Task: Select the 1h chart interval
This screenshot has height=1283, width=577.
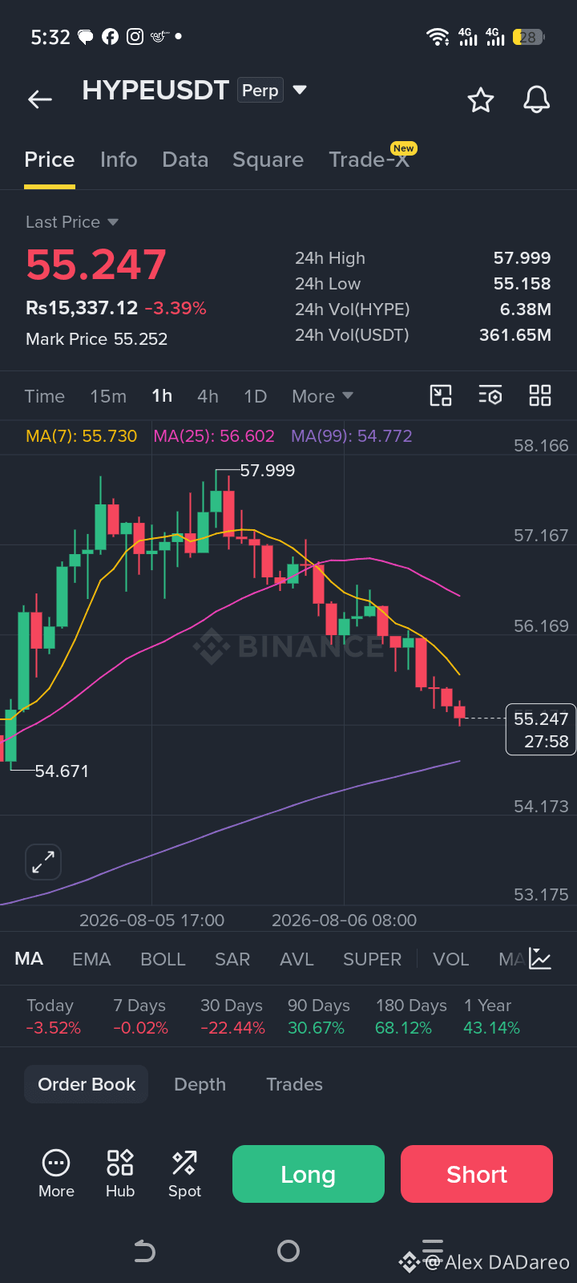Action: [162, 396]
